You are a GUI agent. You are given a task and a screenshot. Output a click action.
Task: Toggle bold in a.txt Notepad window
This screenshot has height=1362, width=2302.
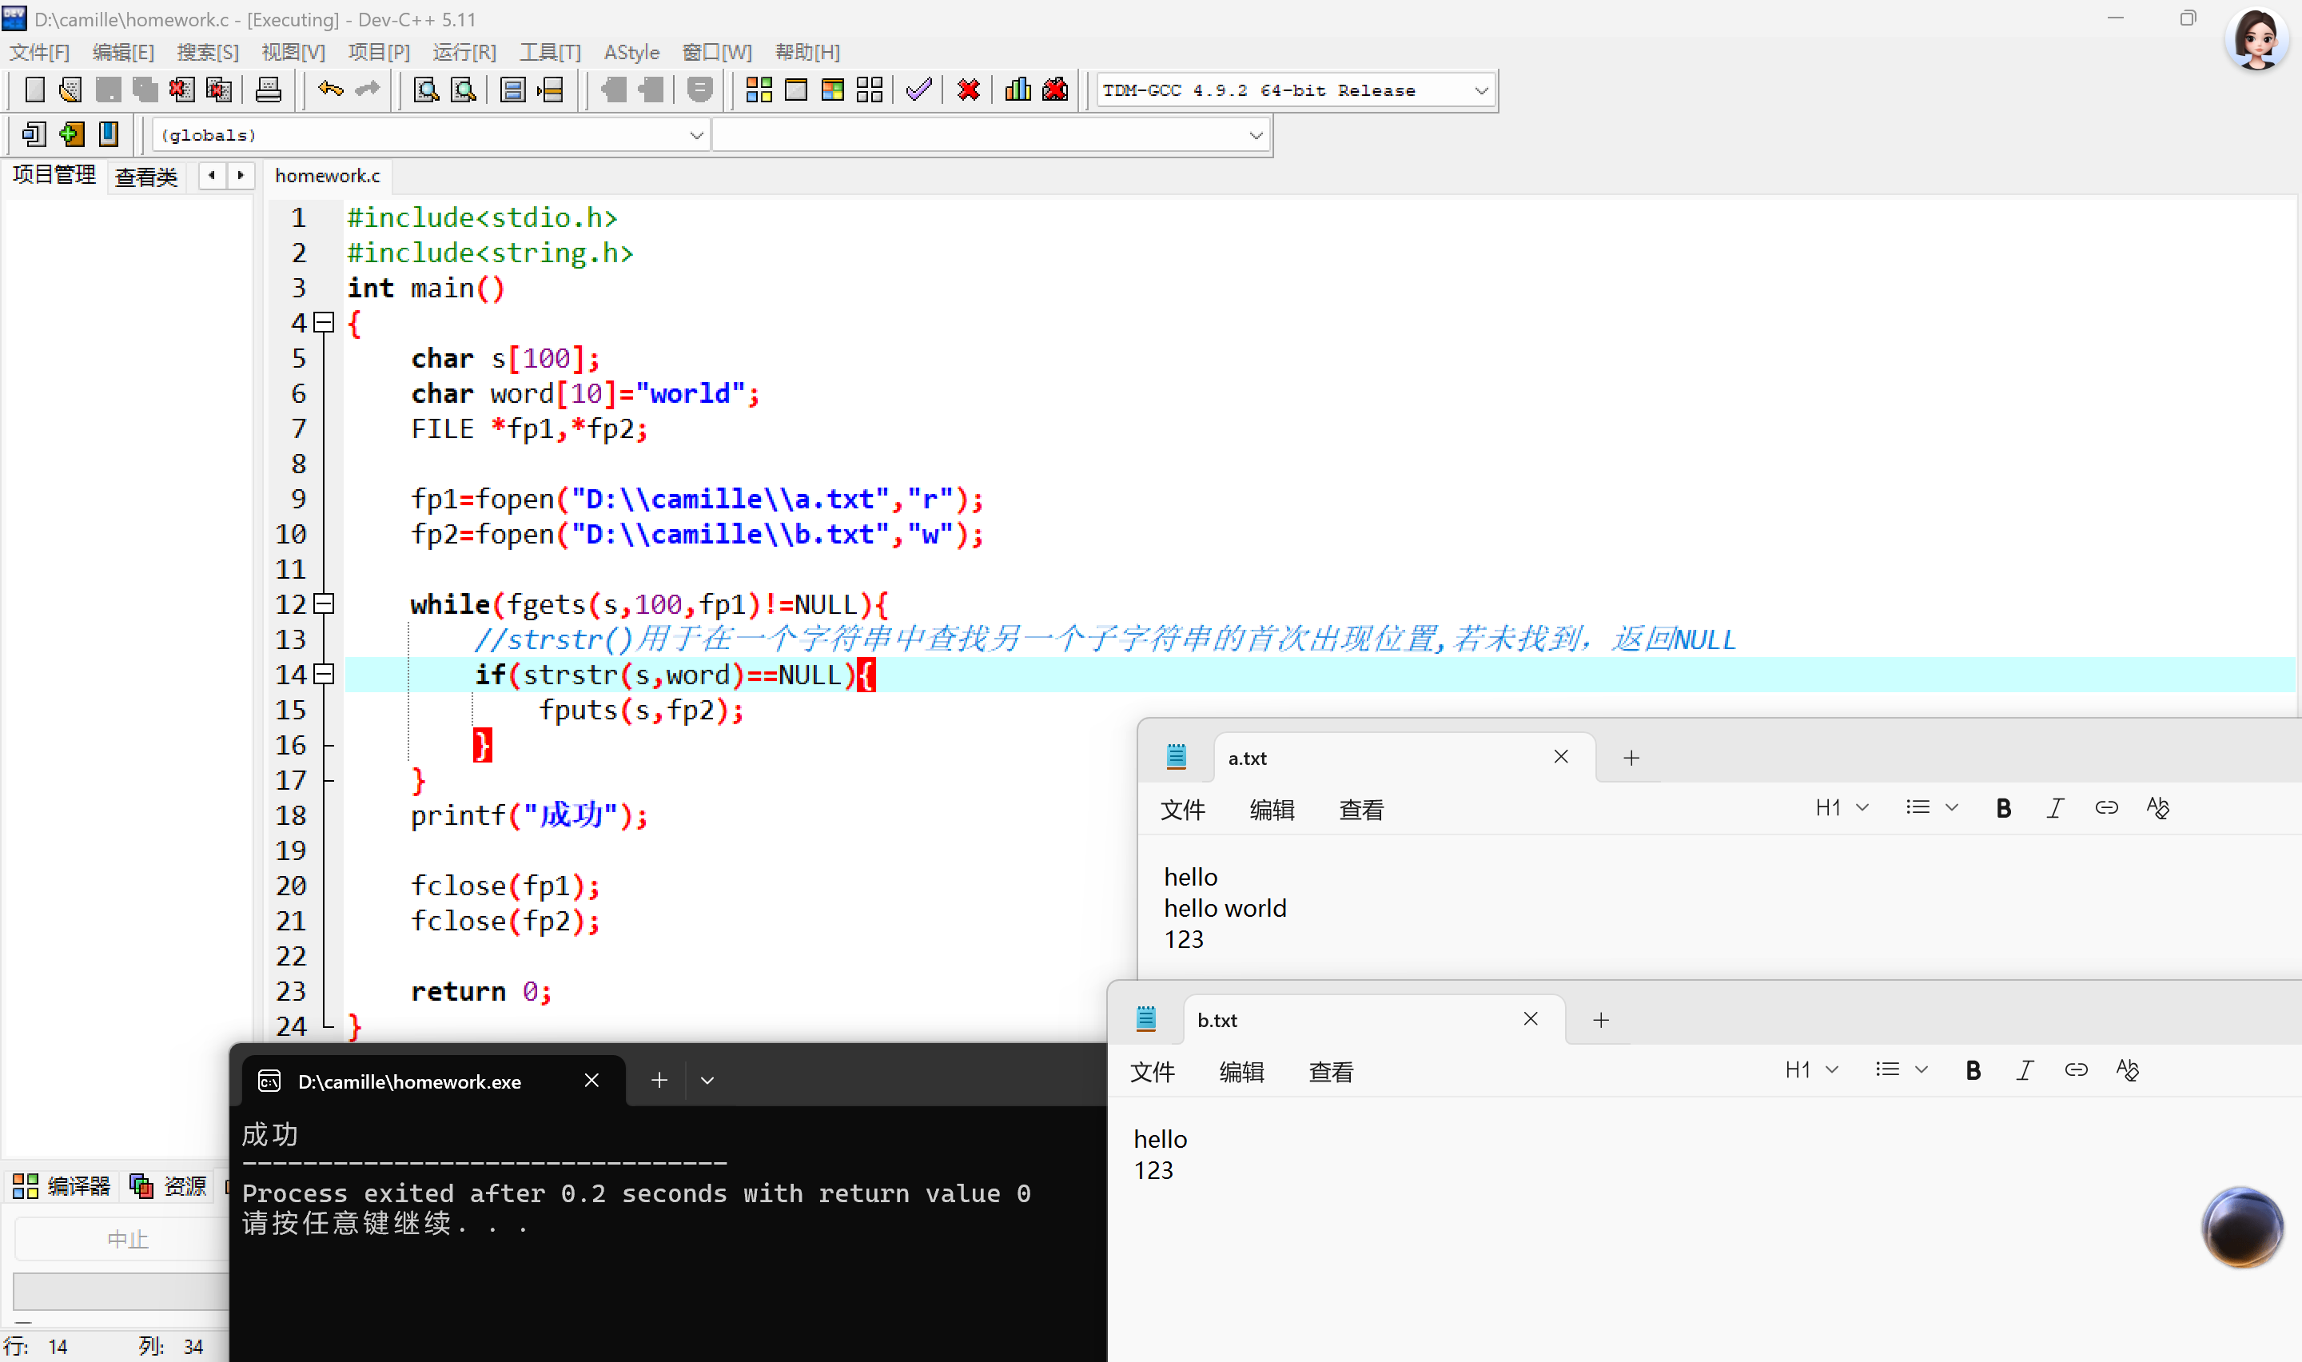pyautogui.click(x=2003, y=809)
